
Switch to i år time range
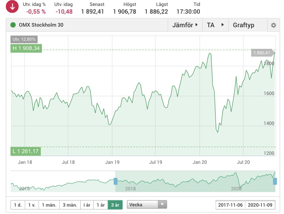pos(87,205)
